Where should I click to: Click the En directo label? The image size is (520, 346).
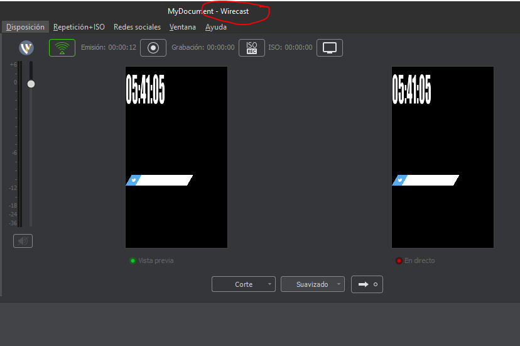(420, 260)
